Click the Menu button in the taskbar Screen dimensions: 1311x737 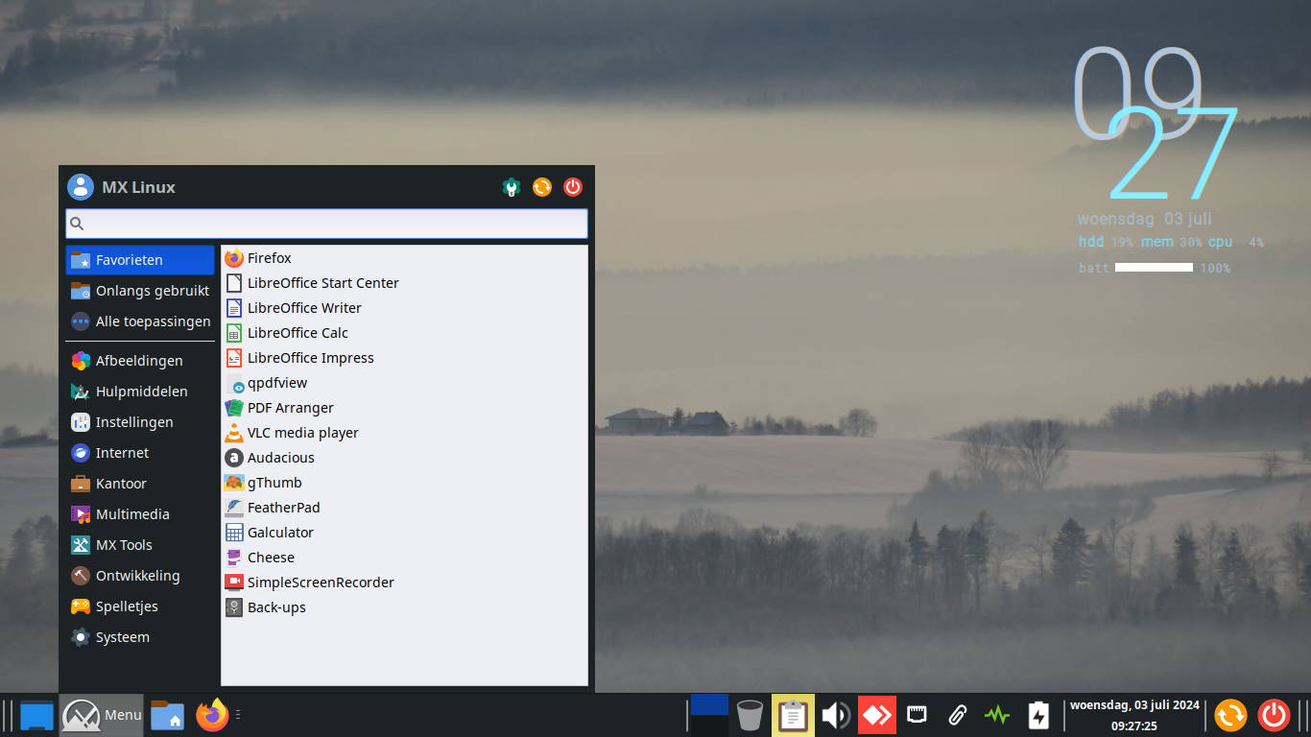(103, 715)
